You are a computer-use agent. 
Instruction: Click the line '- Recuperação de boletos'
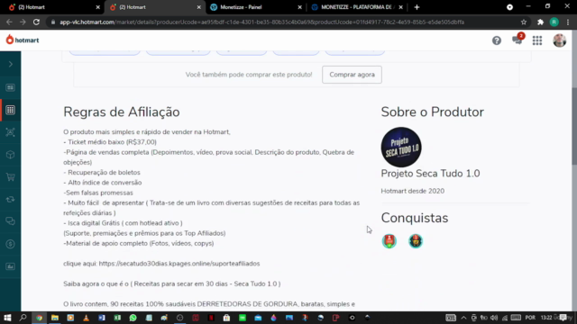(x=102, y=172)
